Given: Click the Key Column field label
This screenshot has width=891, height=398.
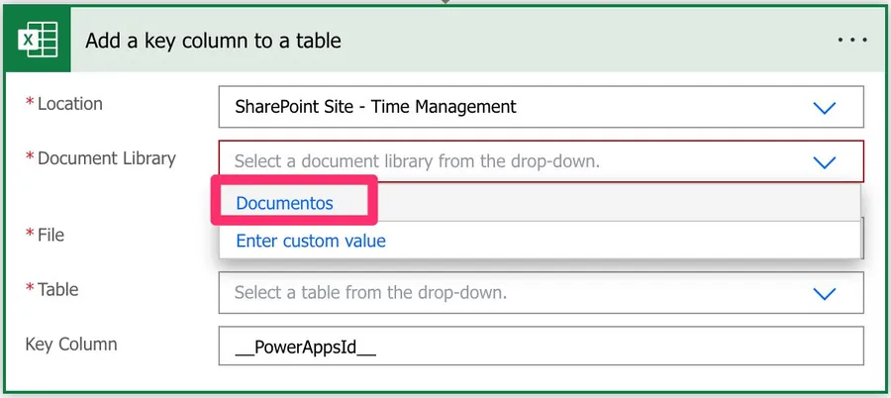Looking at the screenshot, I should coord(71,345).
